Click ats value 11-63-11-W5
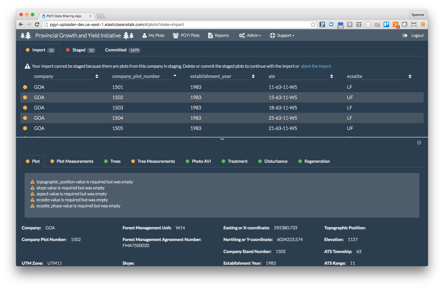 [283, 87]
